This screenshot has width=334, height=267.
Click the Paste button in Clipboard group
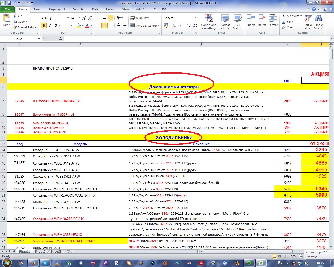[x=6, y=21]
